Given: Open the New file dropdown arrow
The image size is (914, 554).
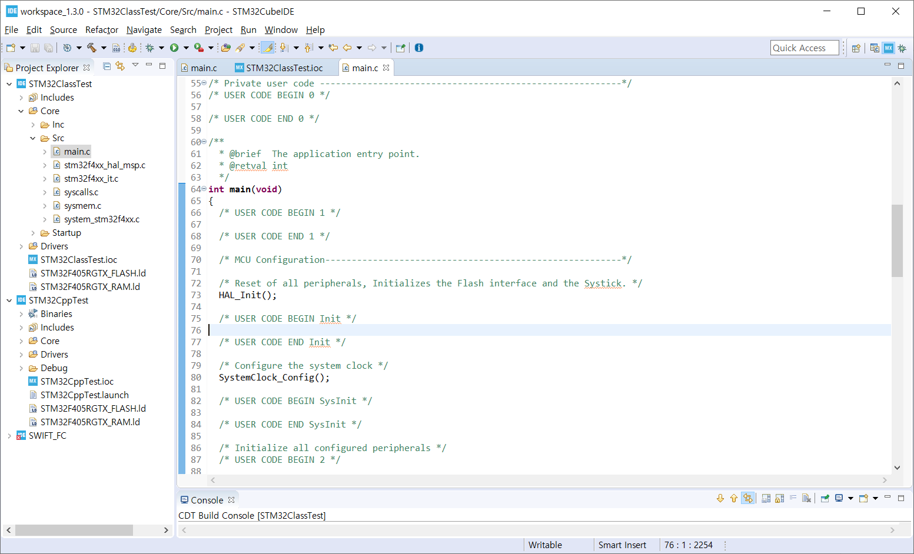Looking at the screenshot, I should 22,48.
